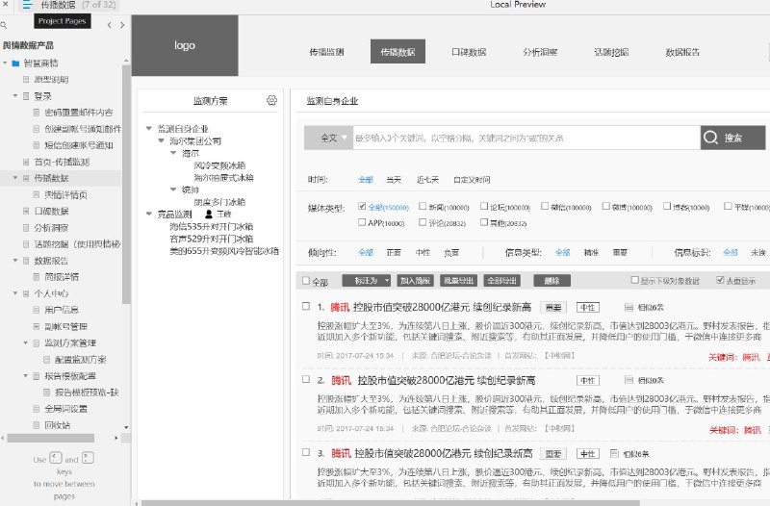Click the 搜索 search button
The height and width of the screenshot is (506, 770).
732,138
